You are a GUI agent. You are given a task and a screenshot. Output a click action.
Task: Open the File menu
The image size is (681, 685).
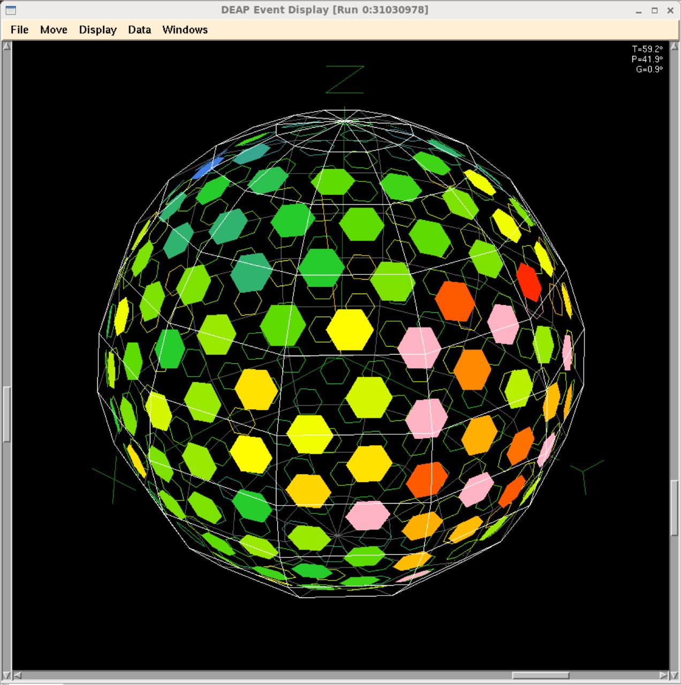pyautogui.click(x=19, y=30)
